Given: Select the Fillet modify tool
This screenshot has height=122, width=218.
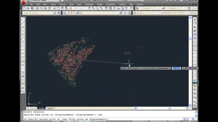Looking at the screenshot, I should pyautogui.click(x=195, y=76).
